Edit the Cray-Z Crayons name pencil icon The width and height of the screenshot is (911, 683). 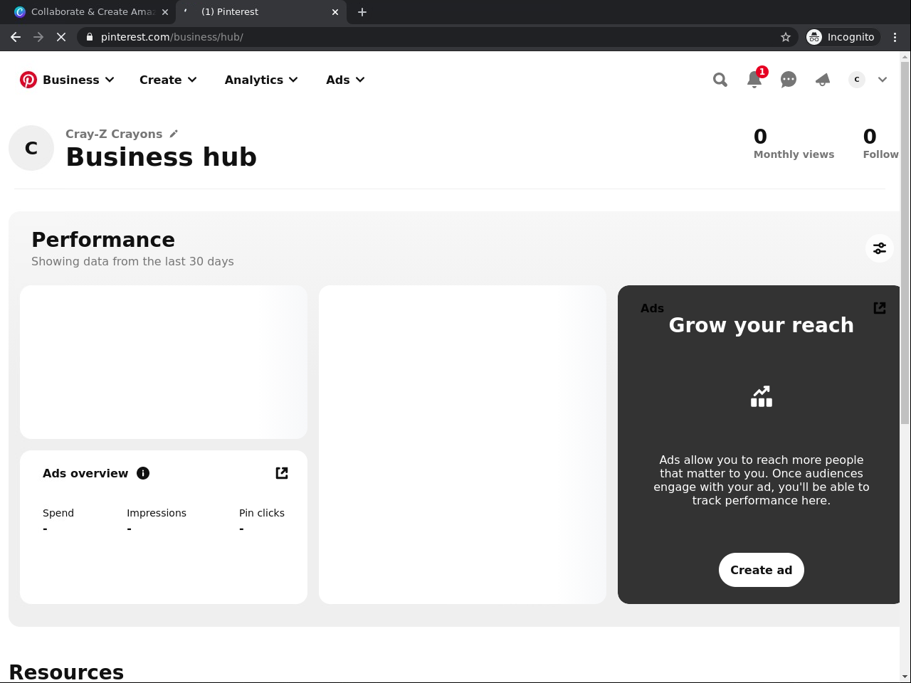174,134
